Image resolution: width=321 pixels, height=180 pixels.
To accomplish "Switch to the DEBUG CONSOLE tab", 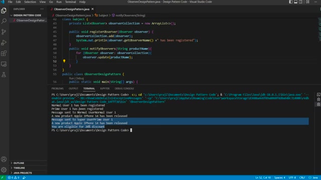I will 124,88.
